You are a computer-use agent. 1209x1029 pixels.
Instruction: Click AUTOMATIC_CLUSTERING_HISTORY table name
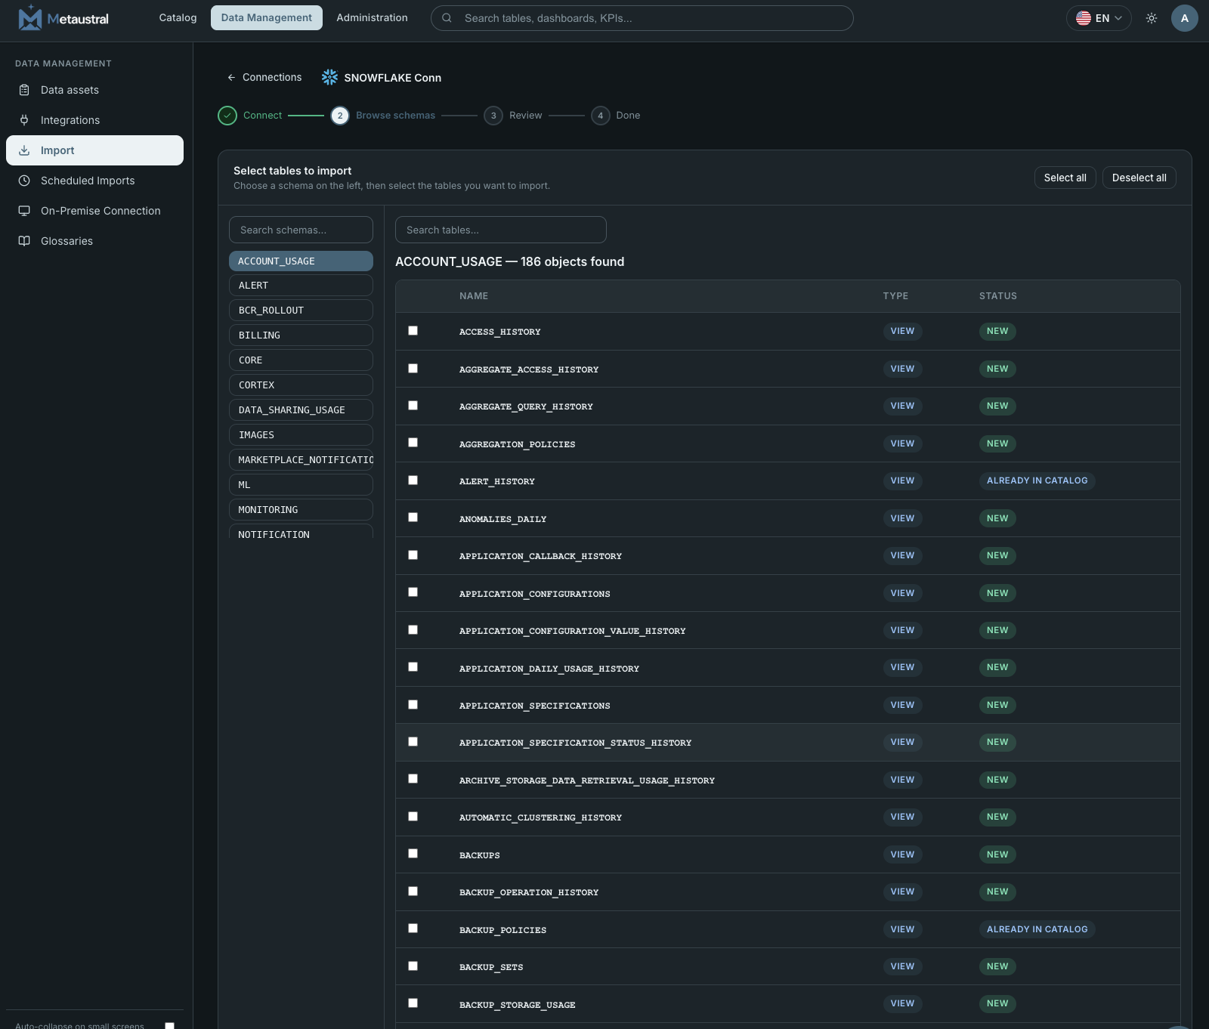tap(540, 817)
